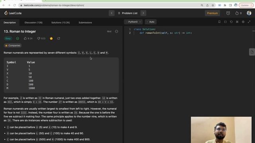The height and width of the screenshot is (143, 255).
Task: Click the webcam video overlay
Action: (221, 130)
